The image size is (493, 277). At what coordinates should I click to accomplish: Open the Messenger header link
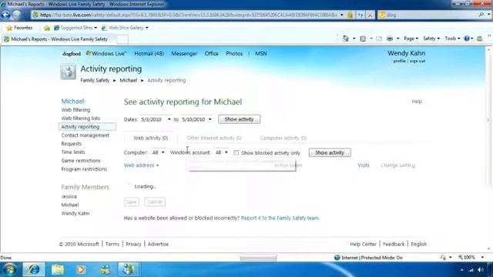pyautogui.click(x=184, y=54)
